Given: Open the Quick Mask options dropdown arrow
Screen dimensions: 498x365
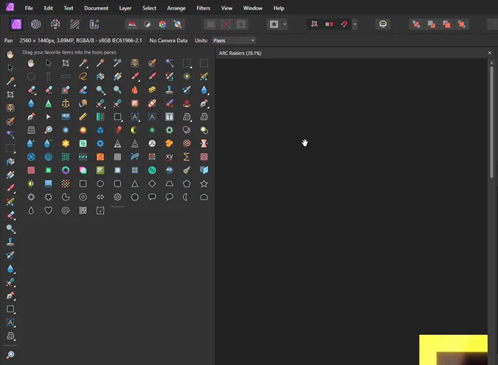Looking at the screenshot, I should [285, 24].
